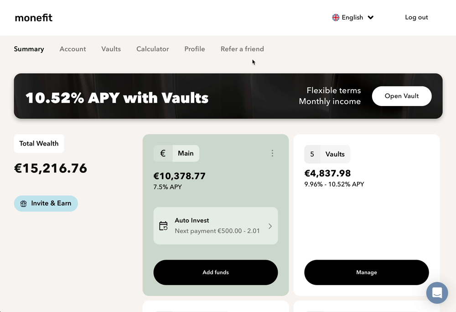Click the Total Wealth label
The image size is (456, 312).
click(39, 144)
